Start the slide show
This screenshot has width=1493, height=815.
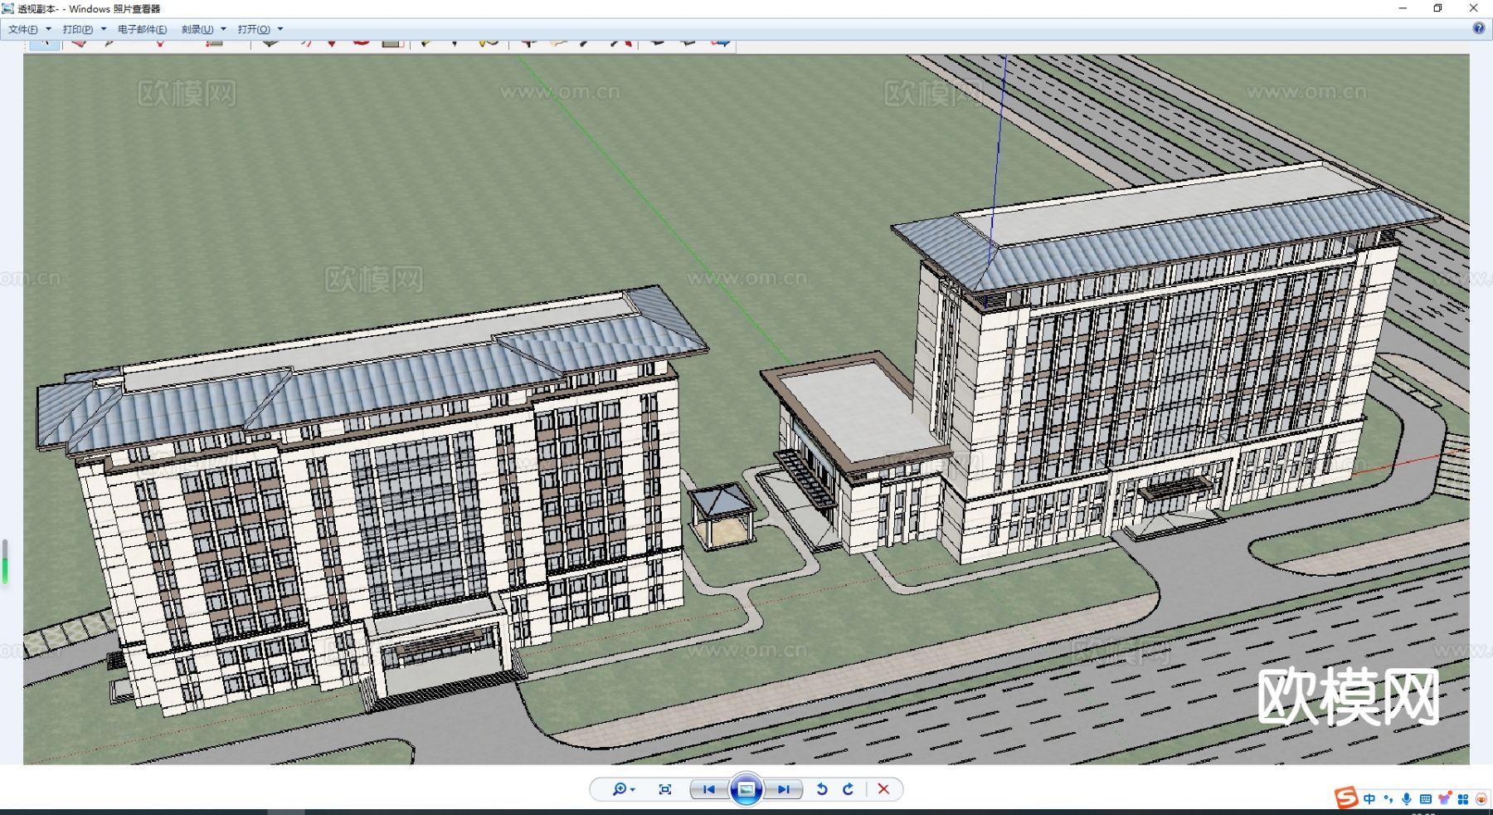[x=746, y=789]
